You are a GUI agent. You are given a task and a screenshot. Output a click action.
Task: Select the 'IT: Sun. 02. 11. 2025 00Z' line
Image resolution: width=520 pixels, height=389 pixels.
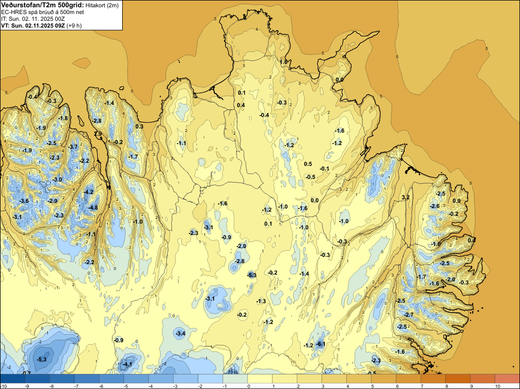(33, 19)
